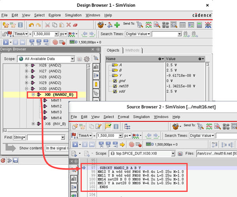Open Digital Value dropdown in Design Browser

click(x=138, y=34)
